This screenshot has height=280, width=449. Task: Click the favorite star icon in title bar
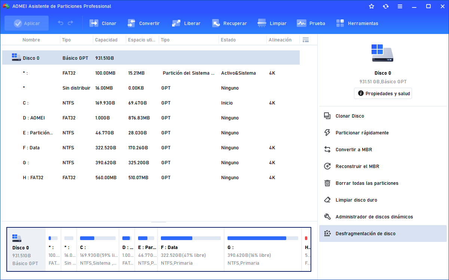tap(372, 6)
